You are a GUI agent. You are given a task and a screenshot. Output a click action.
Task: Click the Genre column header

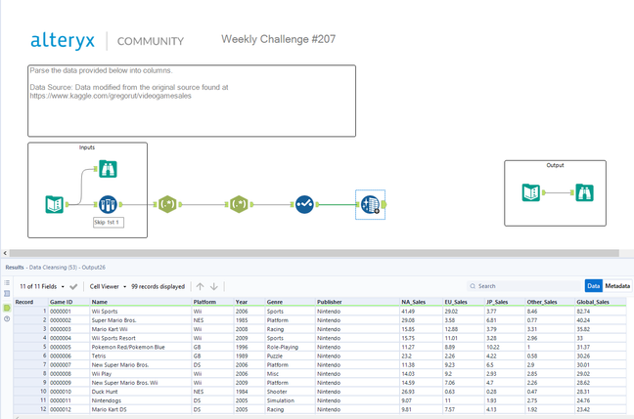[x=291, y=302]
